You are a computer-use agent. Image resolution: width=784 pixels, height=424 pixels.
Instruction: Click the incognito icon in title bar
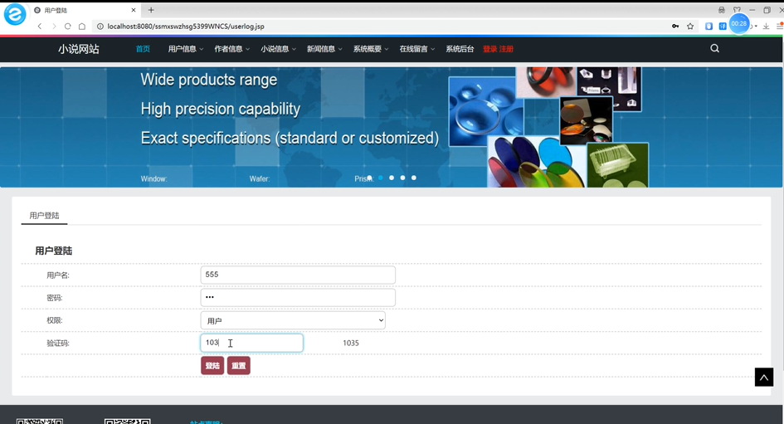[x=722, y=9]
